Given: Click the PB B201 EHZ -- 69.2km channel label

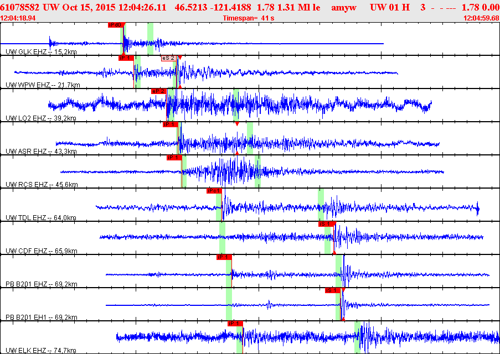Looking at the screenshot, I should pyautogui.click(x=42, y=284).
